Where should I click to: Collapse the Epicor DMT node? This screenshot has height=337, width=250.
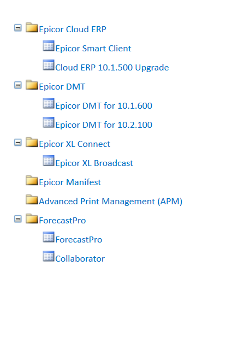tap(18, 85)
